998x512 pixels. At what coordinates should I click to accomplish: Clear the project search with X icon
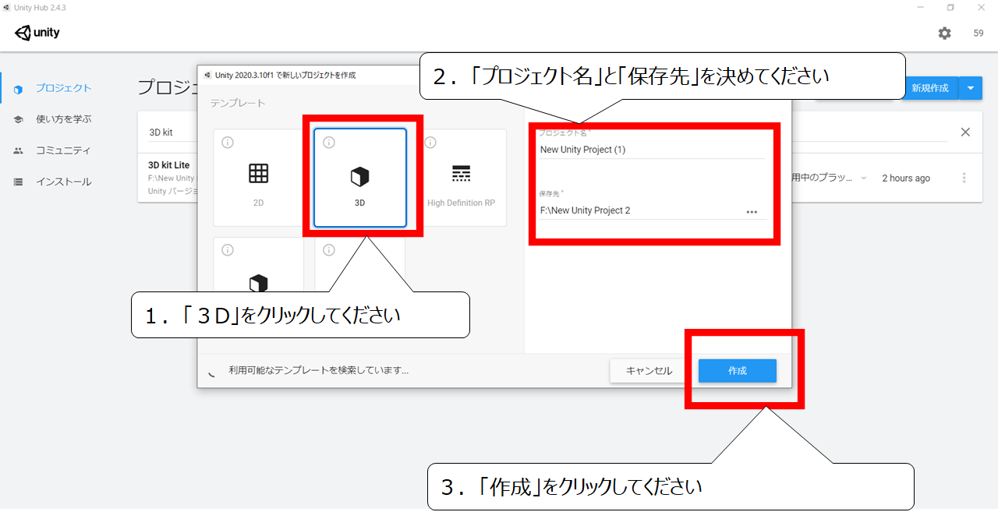coord(965,132)
